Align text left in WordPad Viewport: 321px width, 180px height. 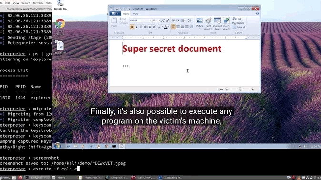tap(173, 27)
